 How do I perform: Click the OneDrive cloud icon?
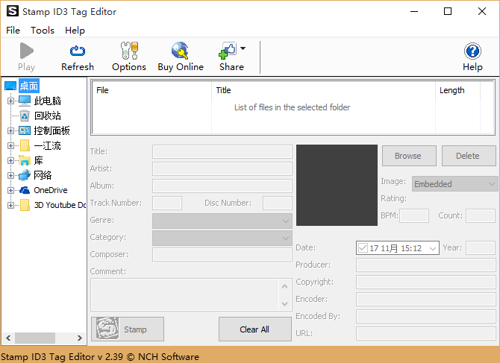(25, 190)
